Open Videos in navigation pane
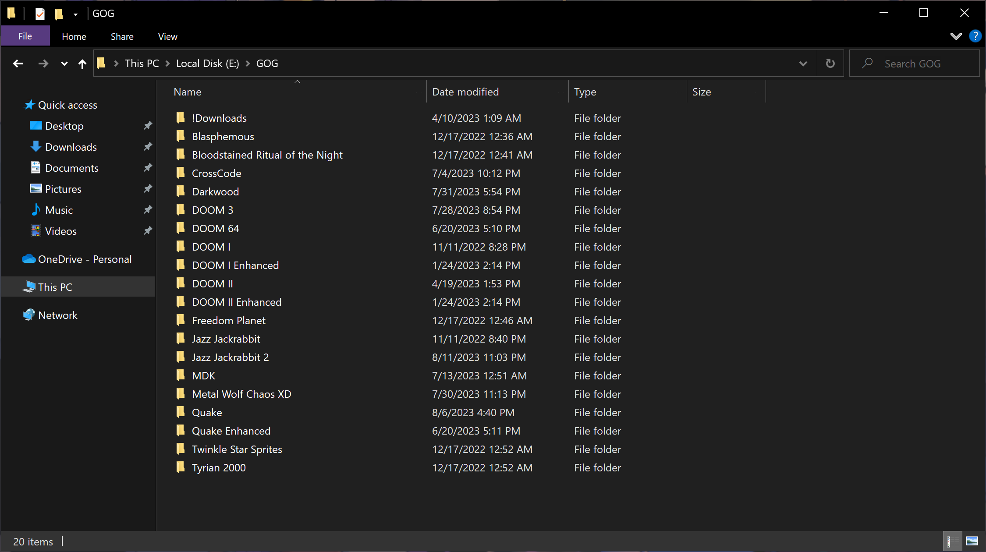Screen dimensions: 986x552 pos(60,231)
